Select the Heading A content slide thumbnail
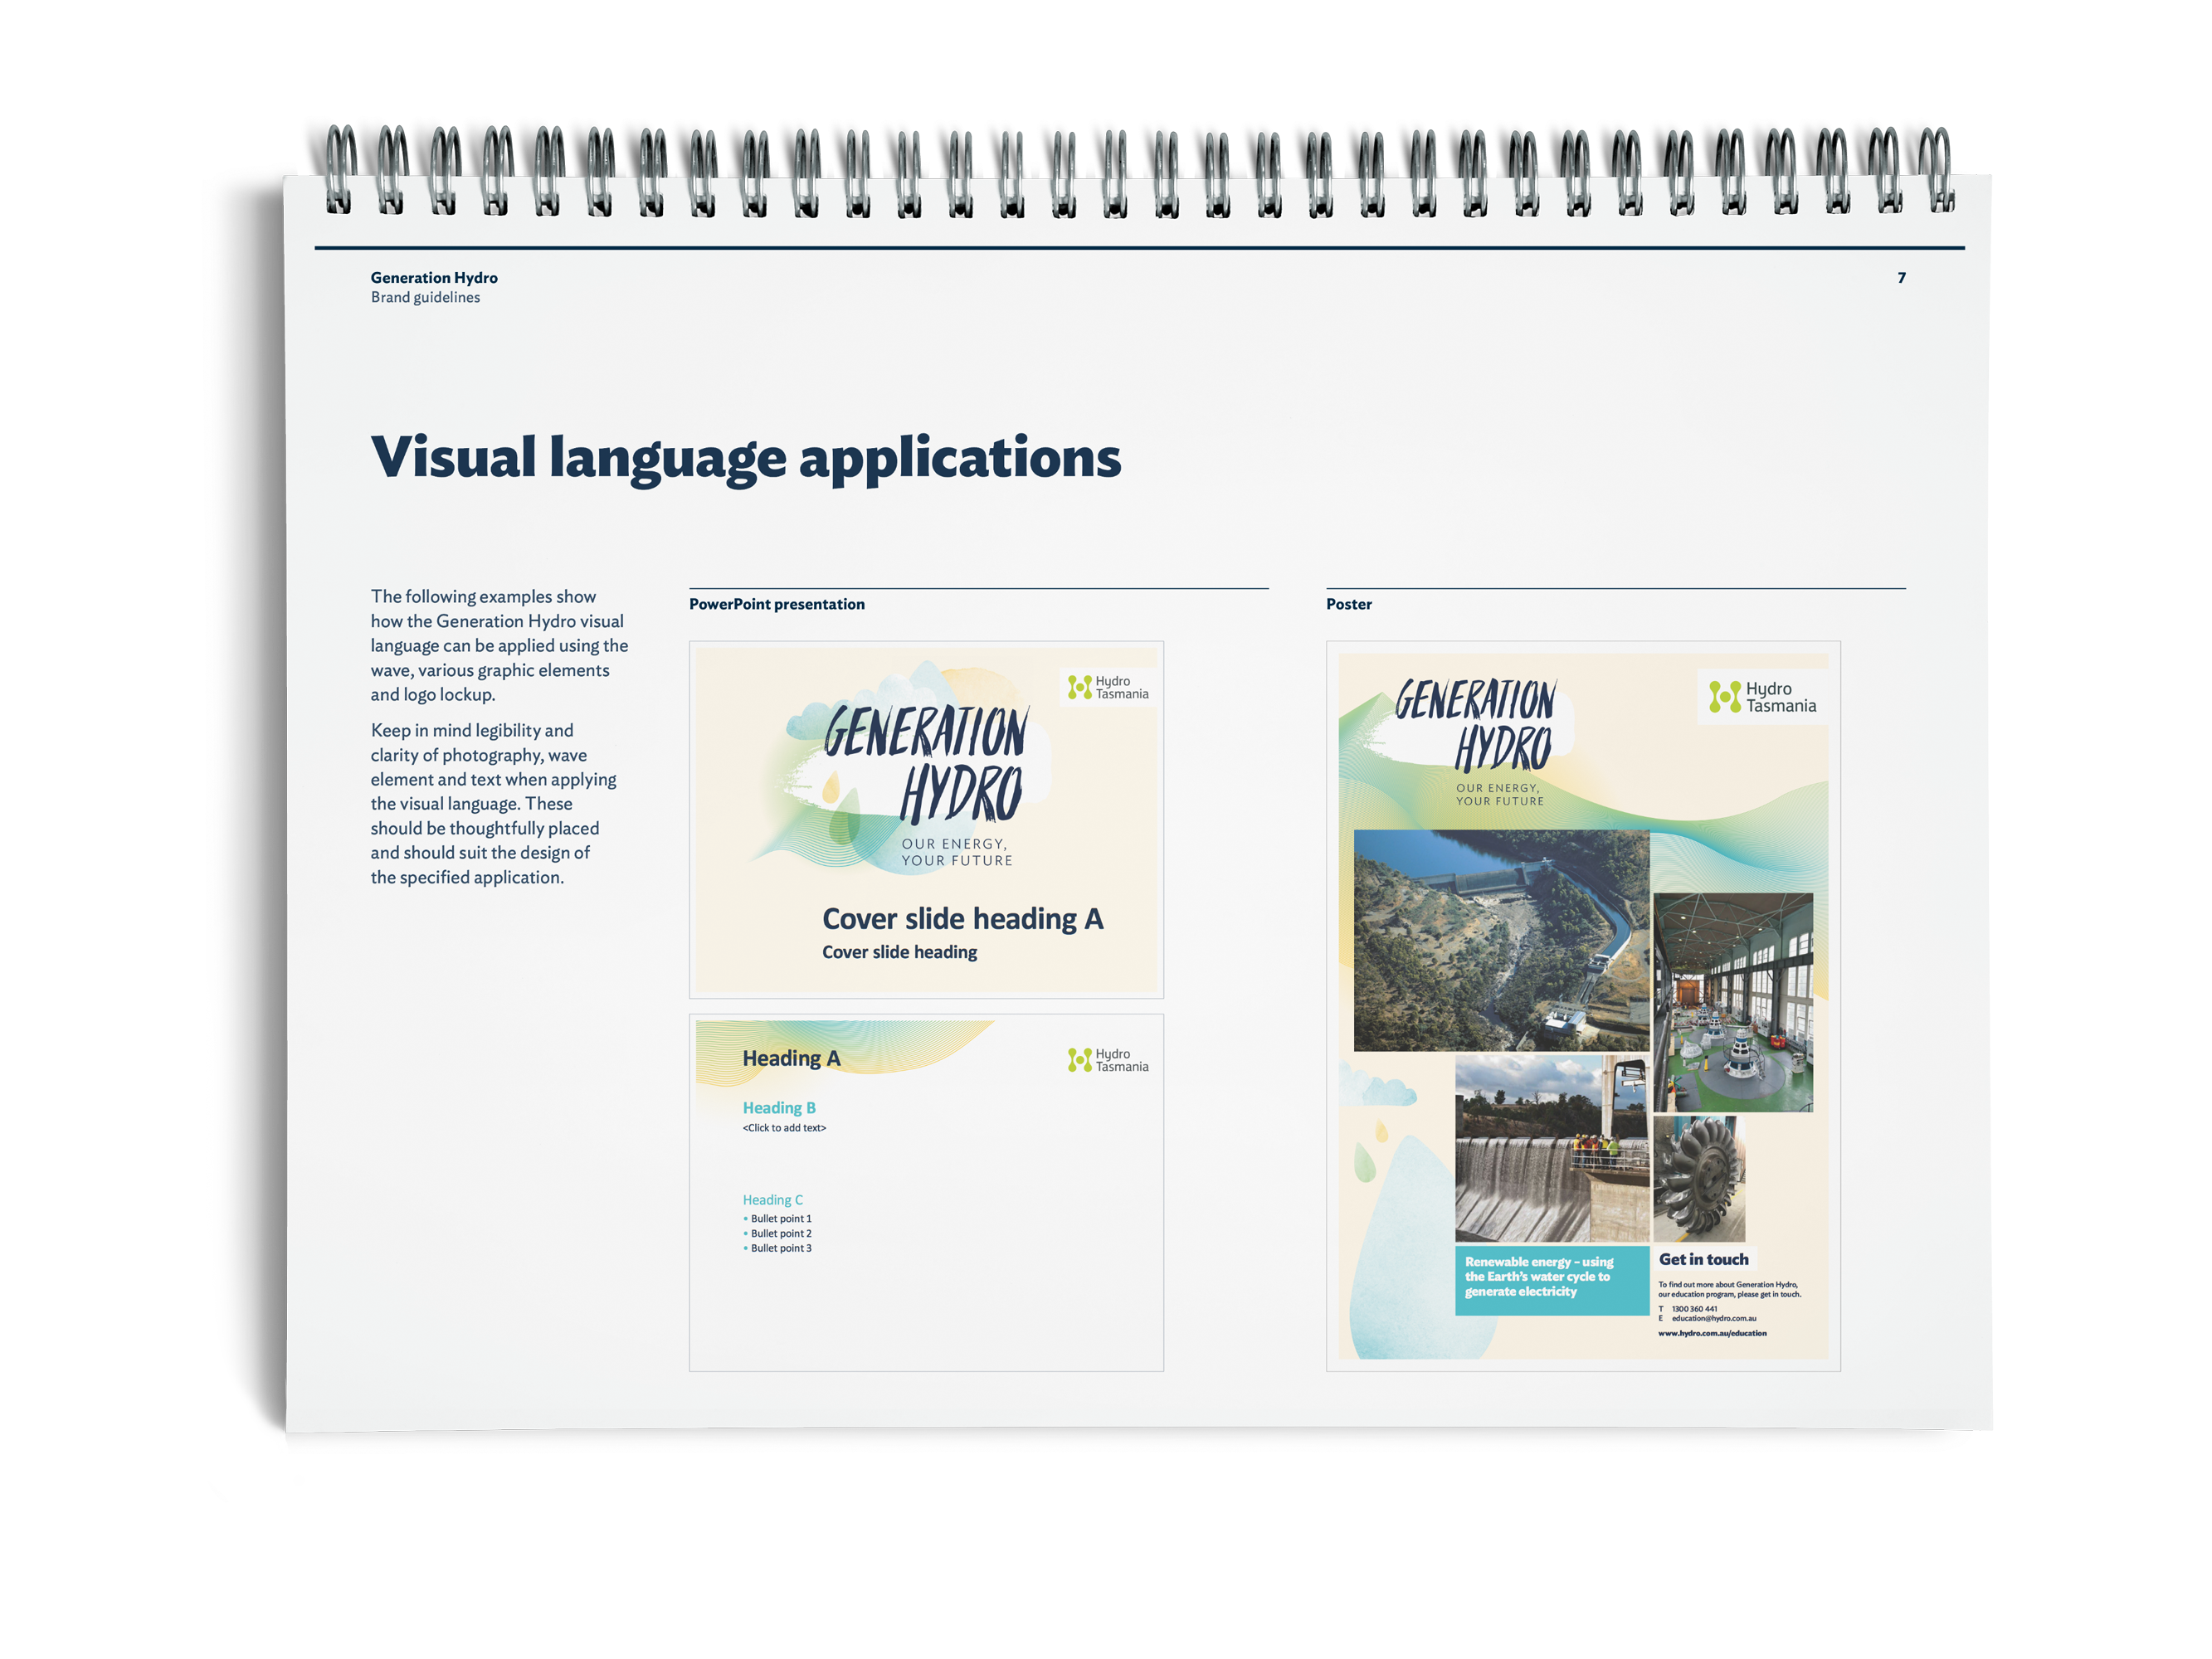This screenshot has height=1659, width=2212. 926,1193
